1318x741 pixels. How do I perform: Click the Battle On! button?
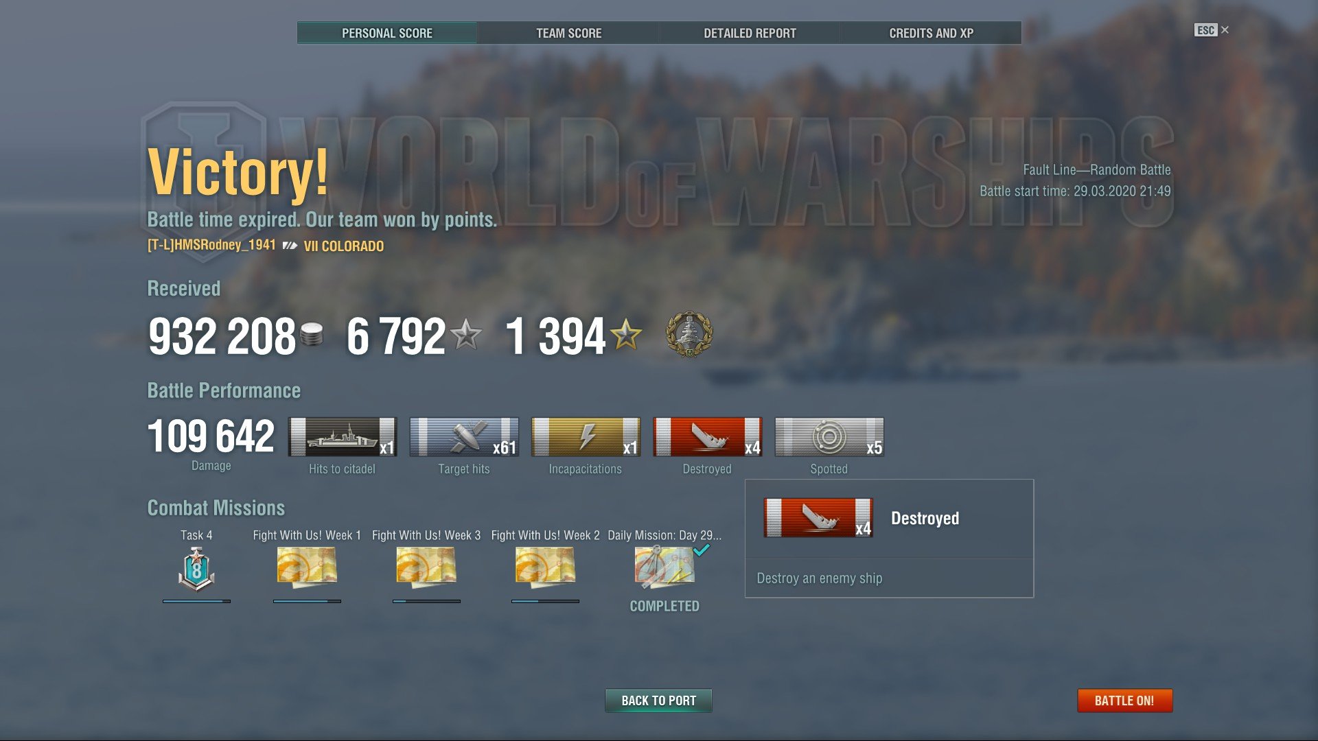coord(1124,701)
